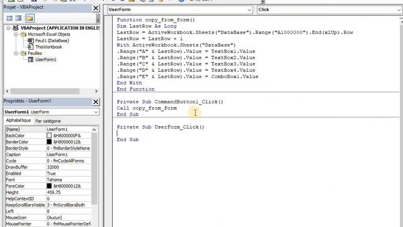
Task: Click code line assigning TextBox3.Value
Action: (x=186, y=64)
